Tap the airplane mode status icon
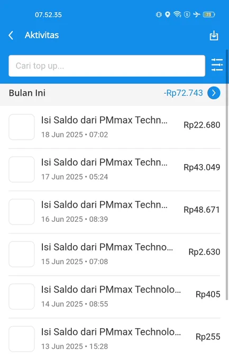This screenshot has height=360, width=229. click(197, 14)
